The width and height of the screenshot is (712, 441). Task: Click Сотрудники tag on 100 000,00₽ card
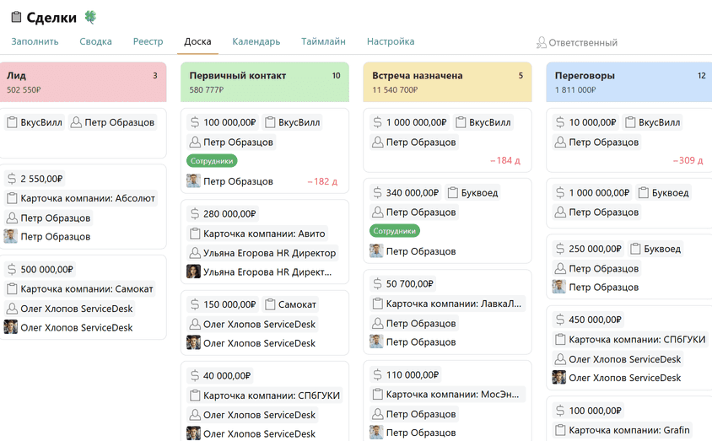tap(212, 160)
